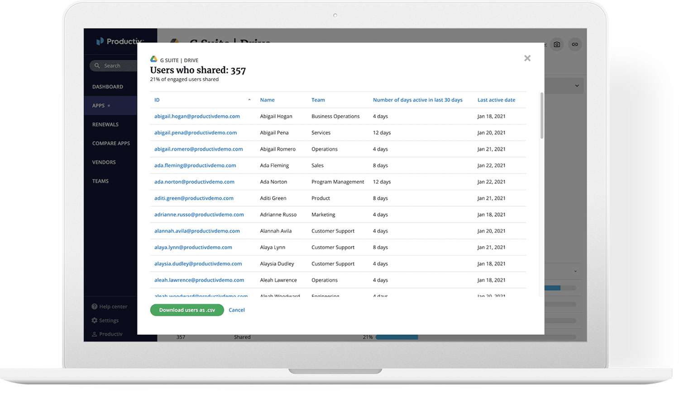Screen dimensions: 679x393
Task: Open Vendors in the sidebar
Action: pyautogui.click(x=105, y=164)
